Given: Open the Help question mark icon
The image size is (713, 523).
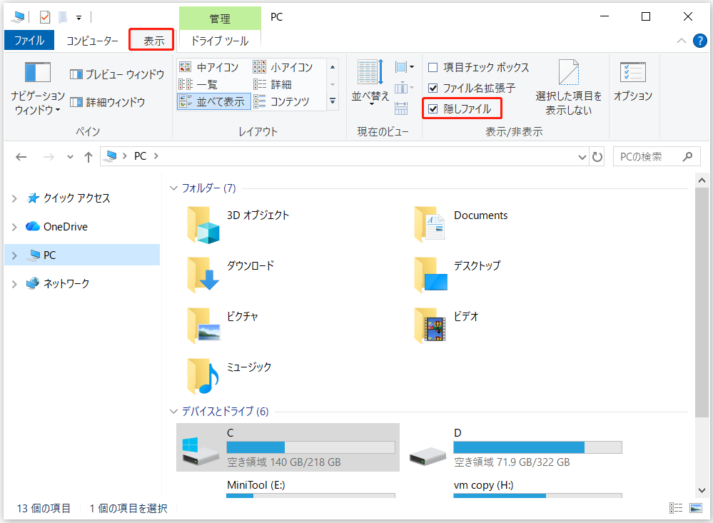Looking at the screenshot, I should click(700, 41).
